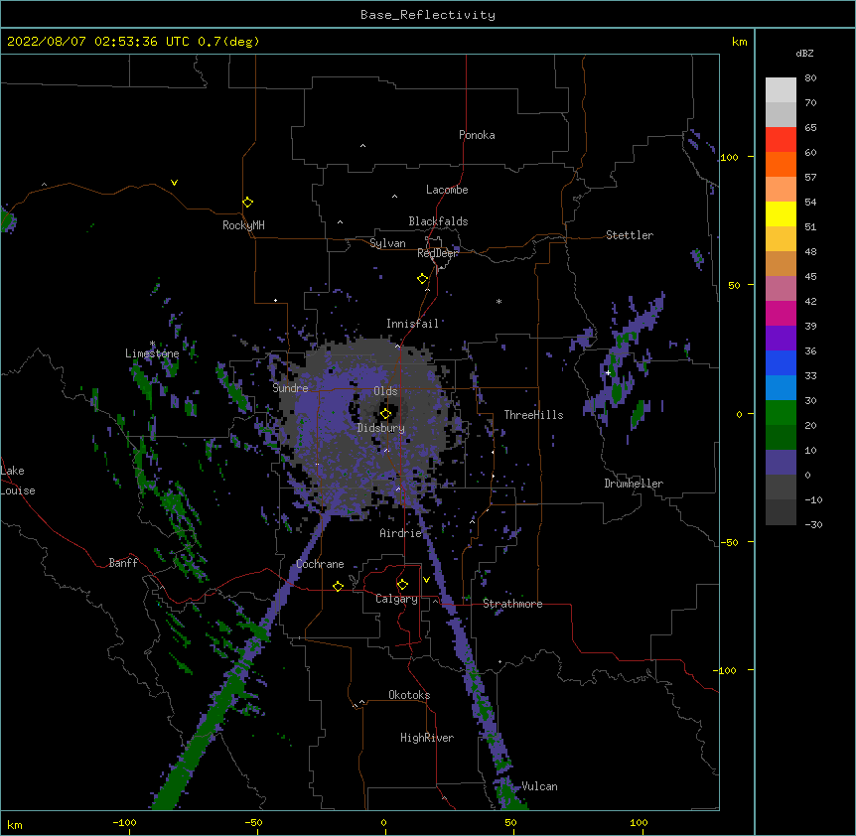Click the Sylvan label on the map
The image size is (856, 836).
click(x=387, y=243)
